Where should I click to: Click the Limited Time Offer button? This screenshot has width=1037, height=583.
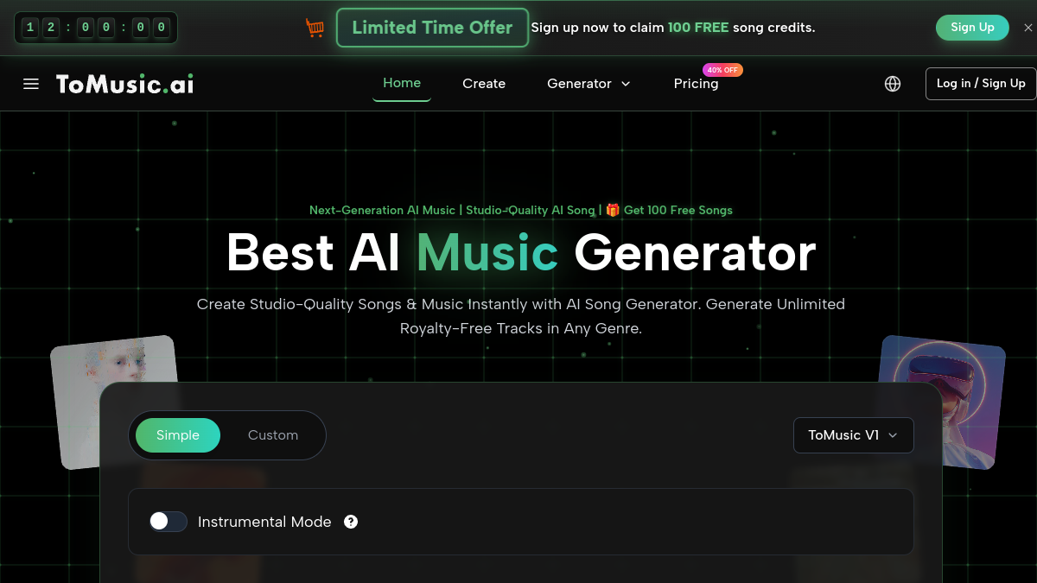(x=432, y=28)
